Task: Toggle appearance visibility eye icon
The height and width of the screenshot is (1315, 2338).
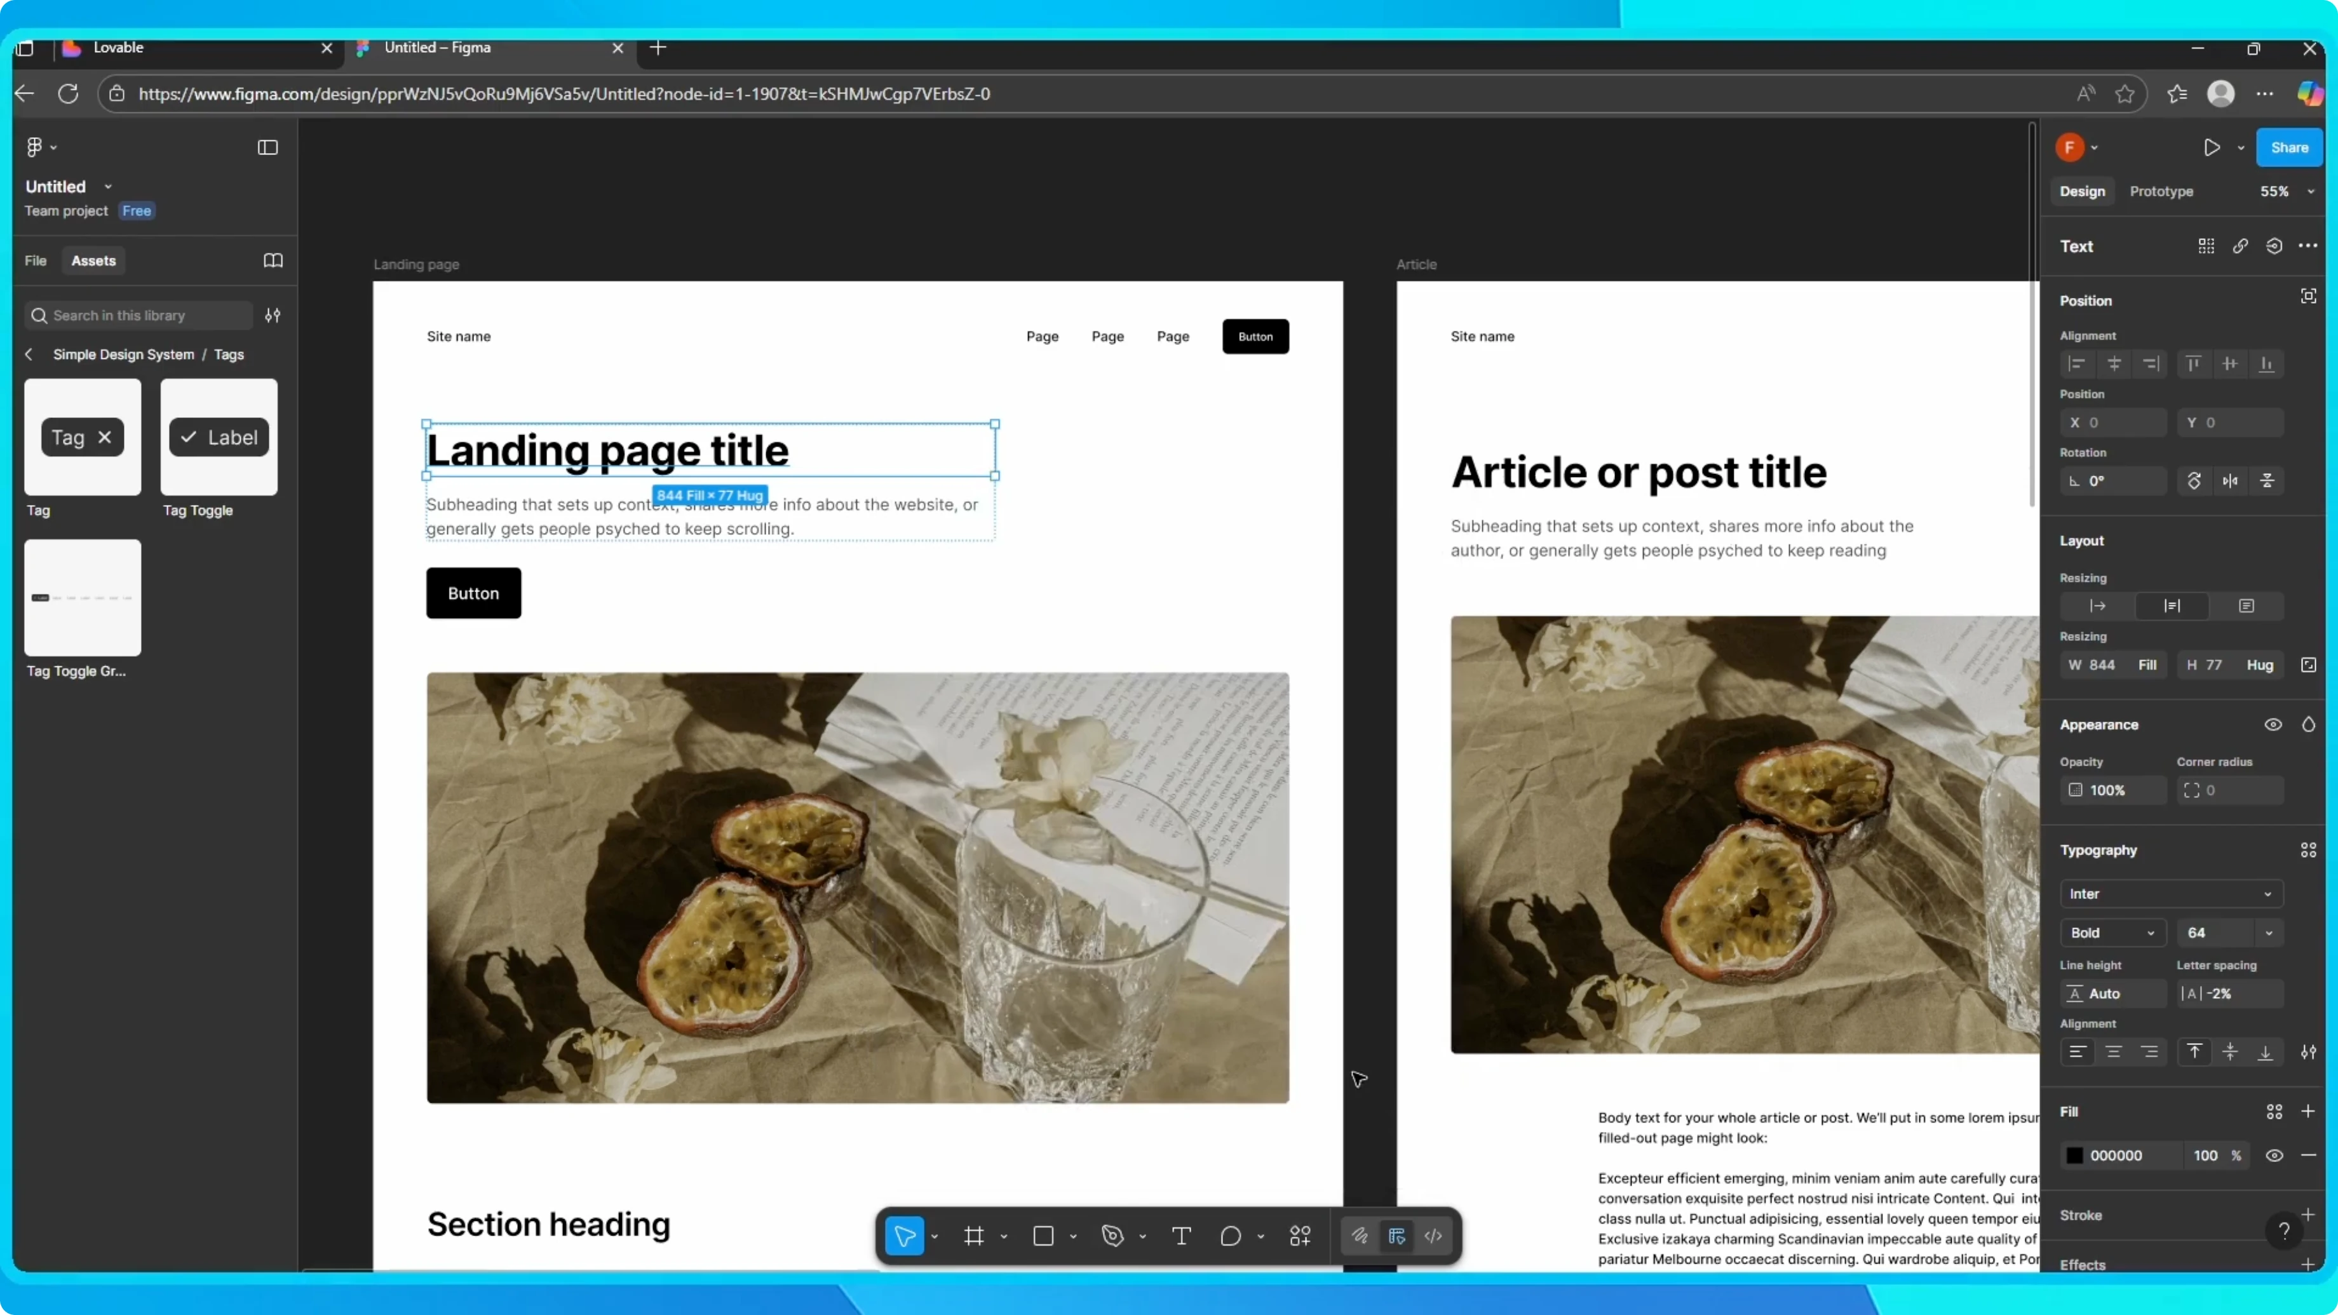Action: pos(2274,724)
